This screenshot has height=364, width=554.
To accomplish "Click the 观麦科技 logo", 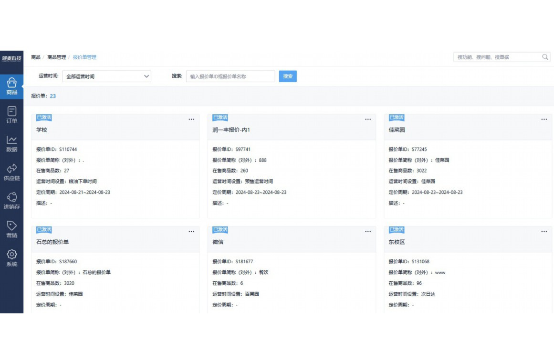I will tap(11, 59).
